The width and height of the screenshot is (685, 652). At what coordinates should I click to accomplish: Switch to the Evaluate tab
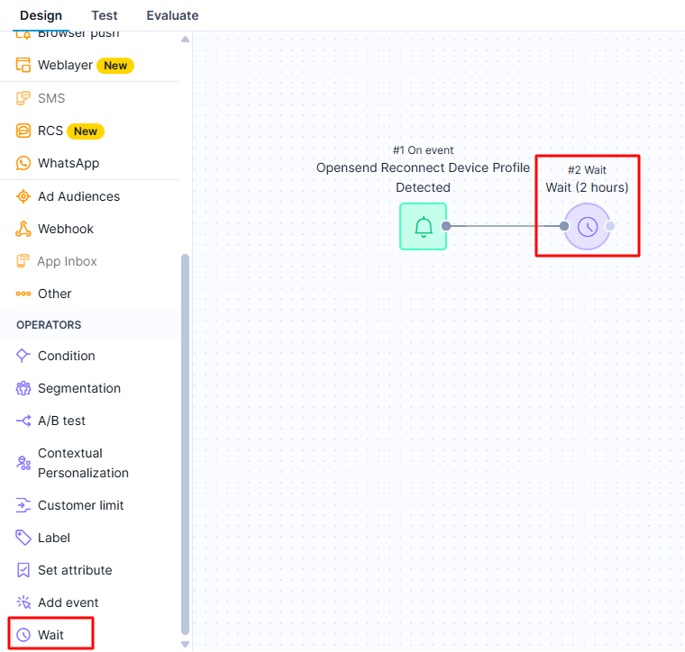[x=172, y=15]
